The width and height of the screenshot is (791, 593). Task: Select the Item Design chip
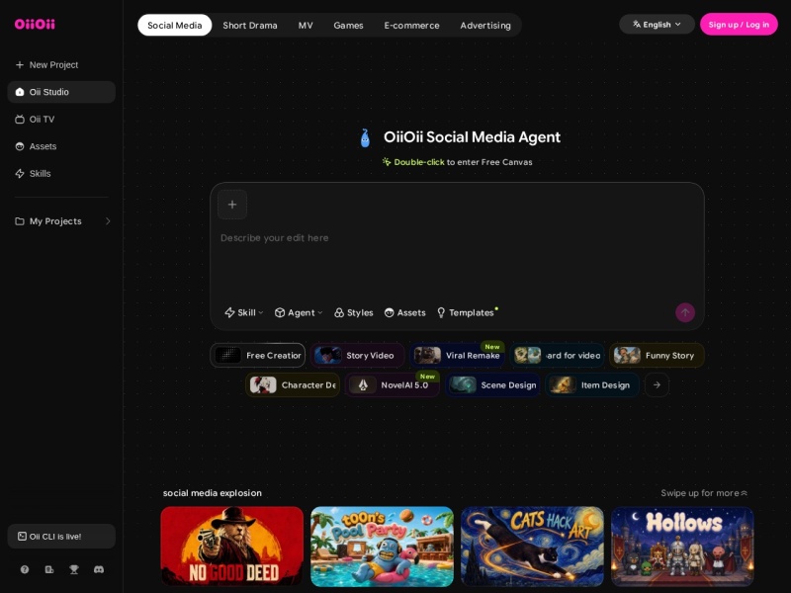click(592, 385)
